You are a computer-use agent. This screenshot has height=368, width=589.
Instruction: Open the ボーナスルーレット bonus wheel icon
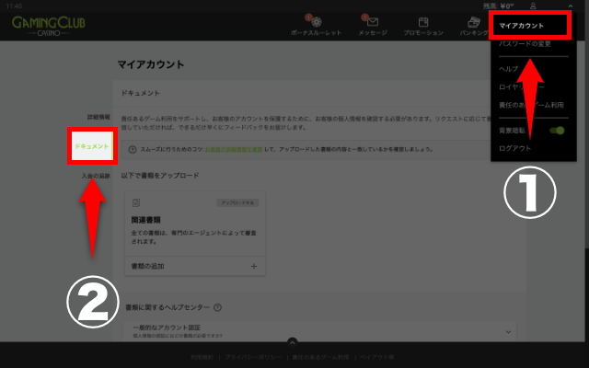point(314,22)
